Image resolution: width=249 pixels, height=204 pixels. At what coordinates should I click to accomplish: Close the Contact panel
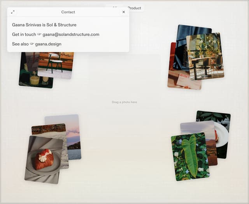tap(124, 12)
